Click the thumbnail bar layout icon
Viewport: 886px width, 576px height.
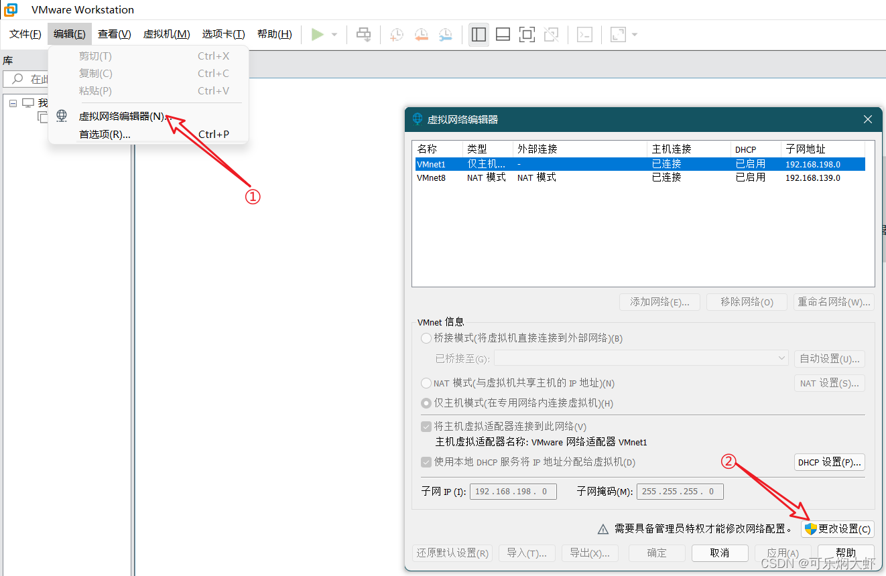503,34
